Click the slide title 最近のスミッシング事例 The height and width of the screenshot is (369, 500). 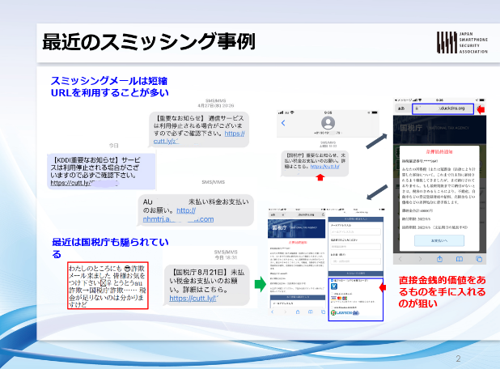click(x=149, y=42)
